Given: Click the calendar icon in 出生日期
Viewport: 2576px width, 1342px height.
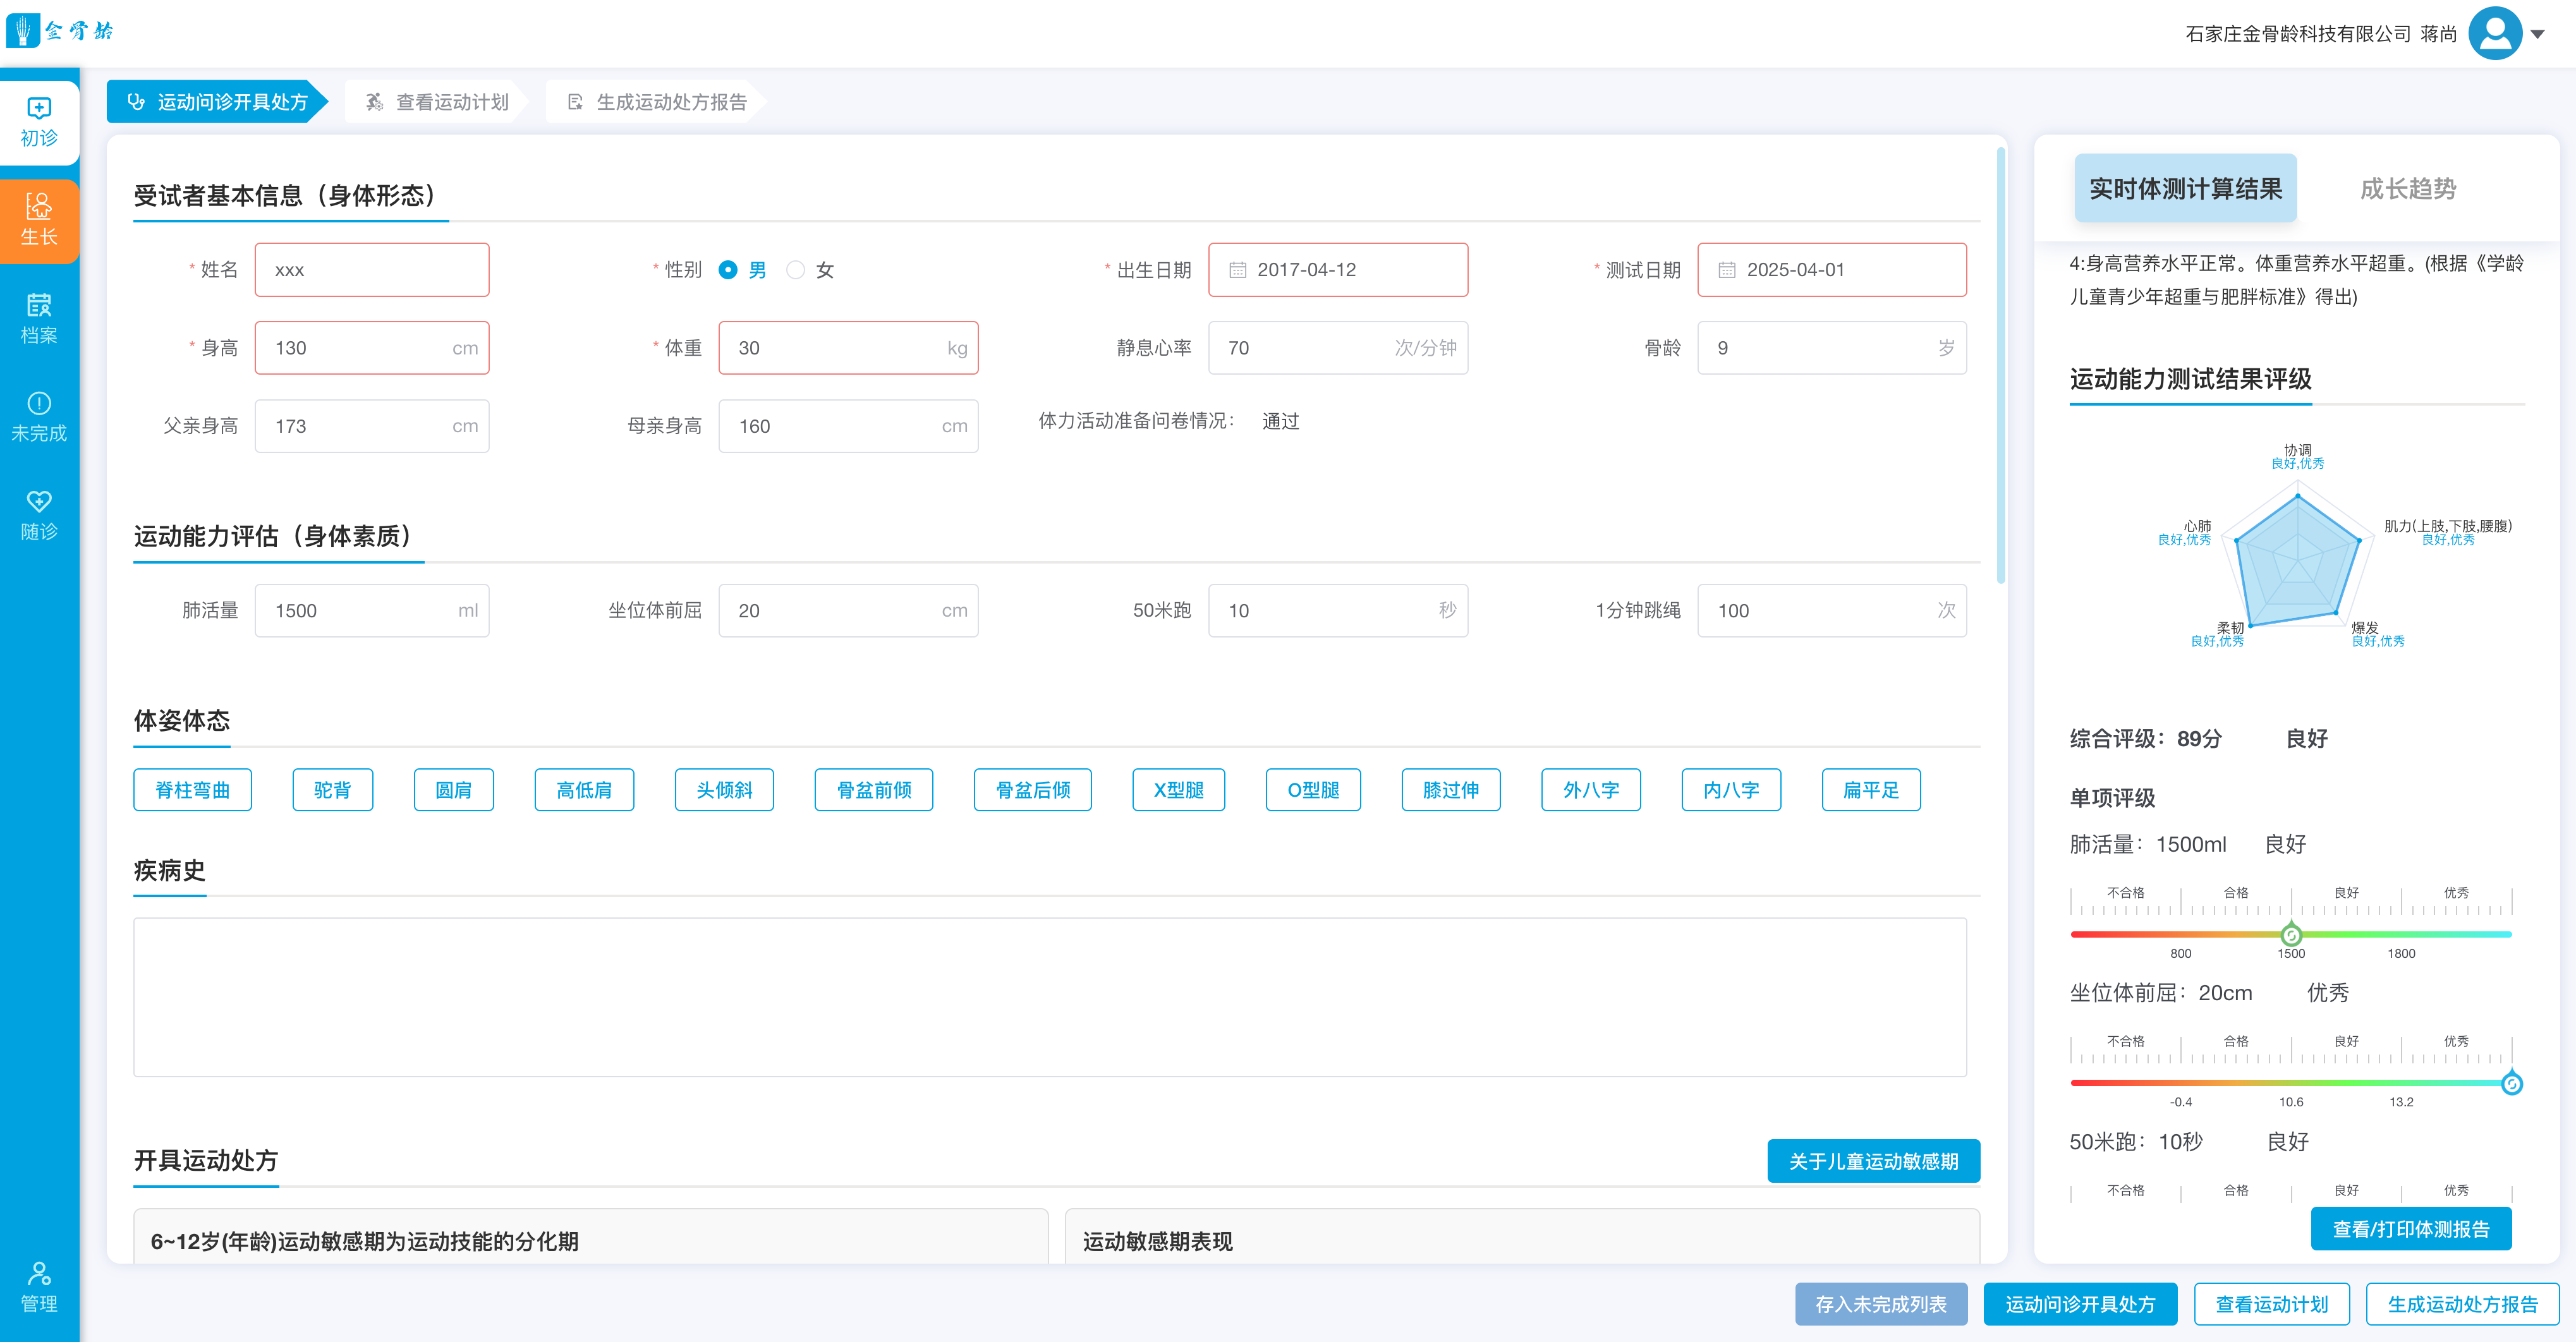Looking at the screenshot, I should point(1237,270).
